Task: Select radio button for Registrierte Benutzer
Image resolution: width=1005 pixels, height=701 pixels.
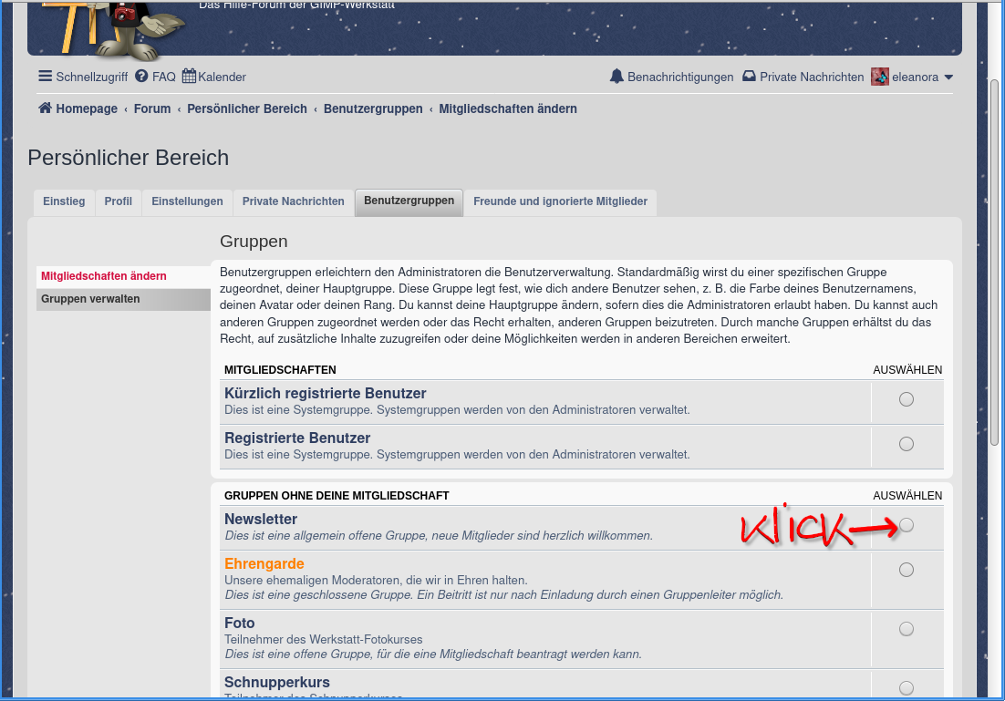Action: click(x=907, y=444)
